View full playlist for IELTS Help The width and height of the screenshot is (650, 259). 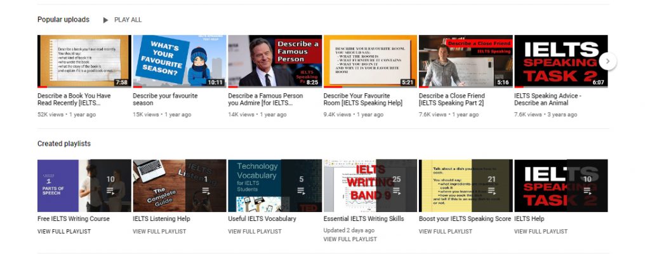point(541,232)
